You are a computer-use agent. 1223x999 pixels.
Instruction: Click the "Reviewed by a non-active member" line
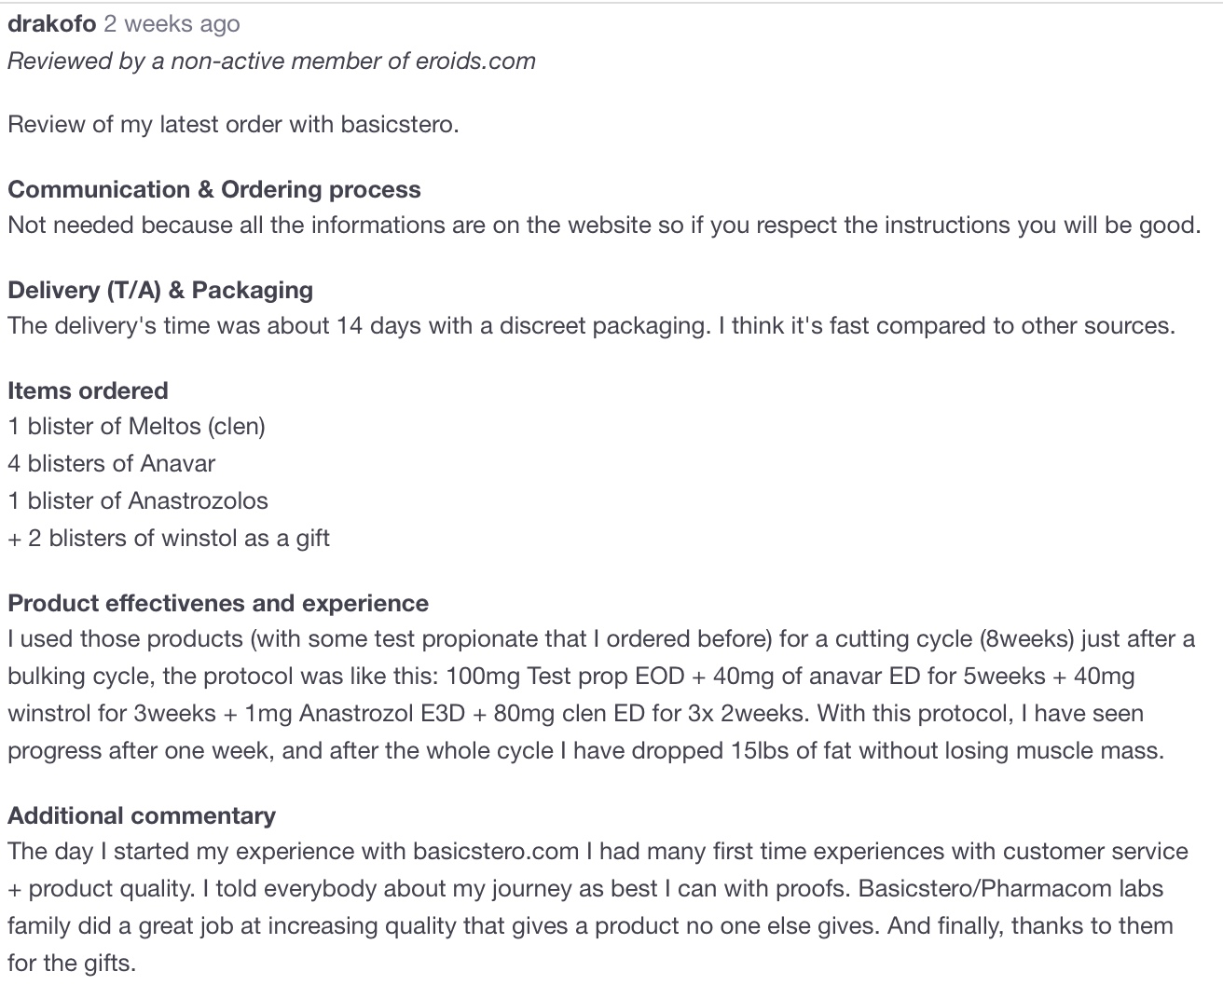click(x=271, y=62)
